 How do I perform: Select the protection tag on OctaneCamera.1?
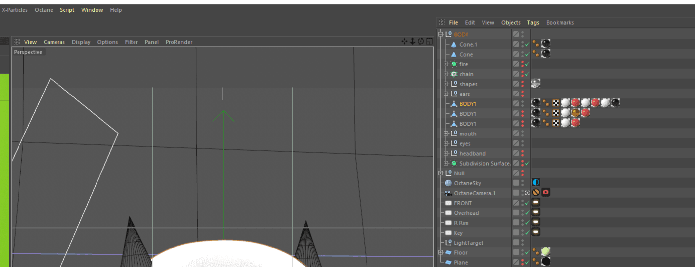(536, 192)
